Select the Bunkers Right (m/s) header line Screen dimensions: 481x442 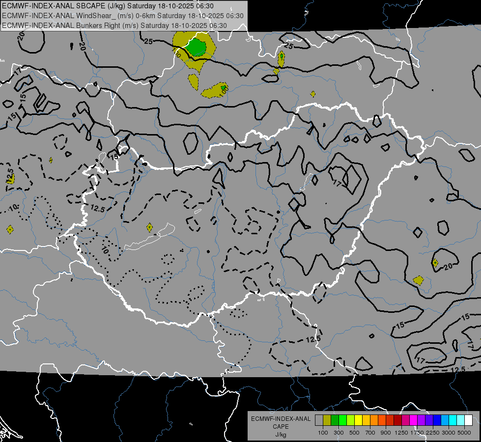pyautogui.click(x=114, y=26)
